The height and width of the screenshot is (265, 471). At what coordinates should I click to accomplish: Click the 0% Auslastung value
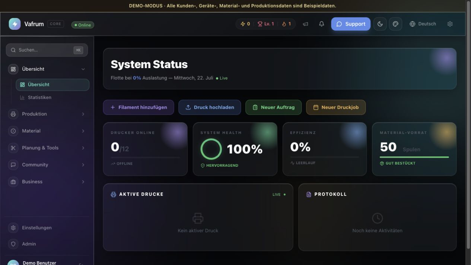click(x=137, y=78)
